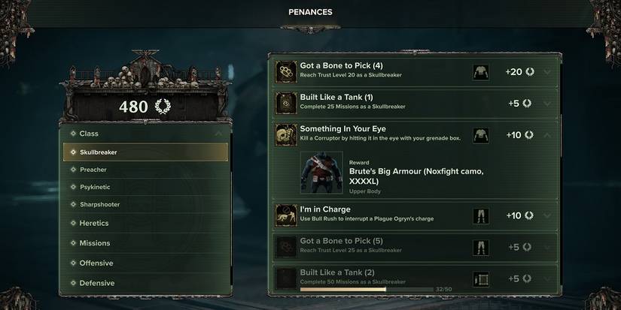The height and width of the screenshot is (310, 621).
Task: Select the Skullbreaker class
Action: click(x=146, y=152)
